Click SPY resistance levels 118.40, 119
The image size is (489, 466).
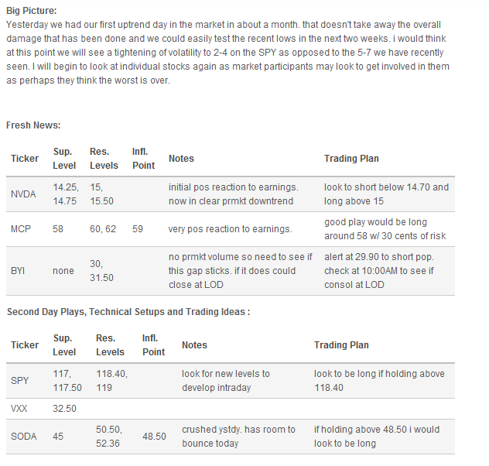111,381
